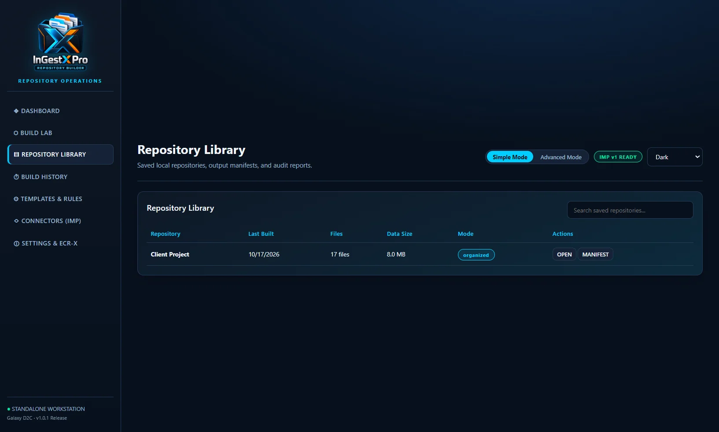Focus the Search saved repositories field
The image size is (719, 432).
630,210
